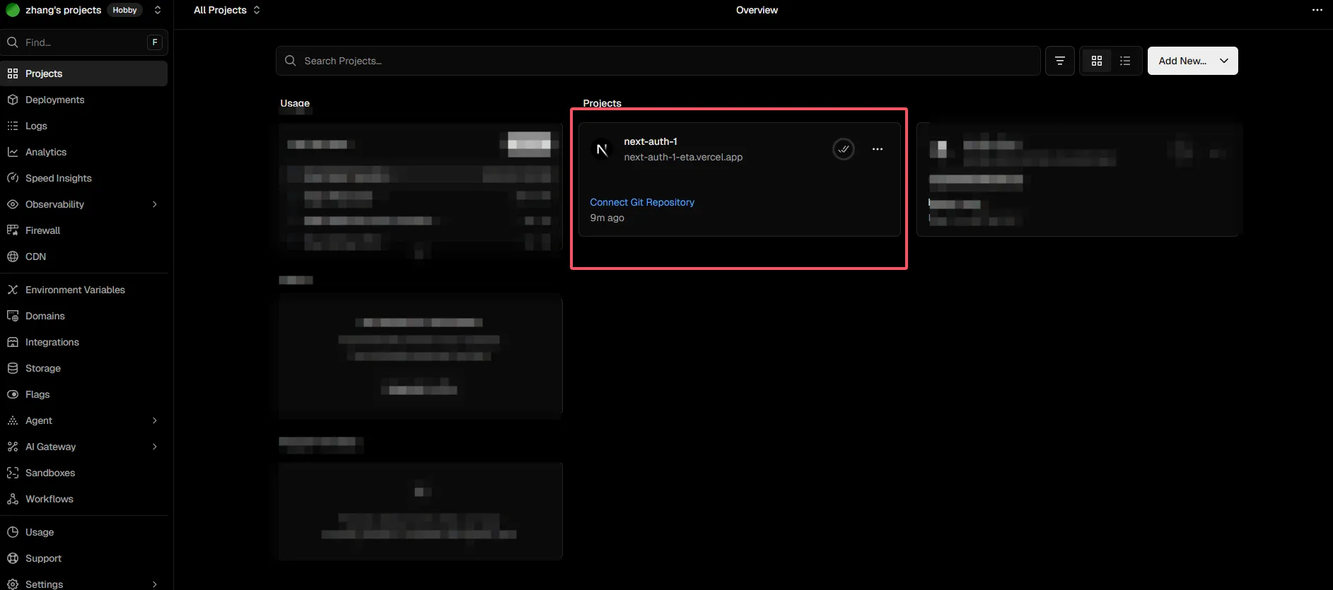Open the project filter icon button
The height and width of the screenshot is (590, 1333).
(1060, 61)
